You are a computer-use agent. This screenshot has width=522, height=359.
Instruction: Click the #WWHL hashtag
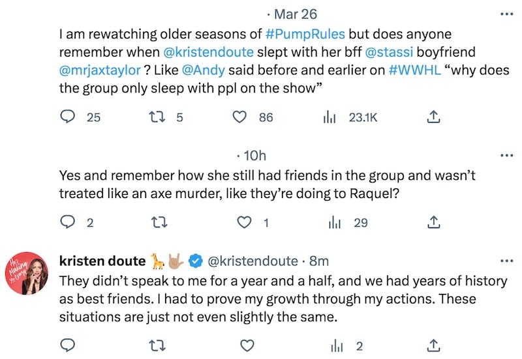point(410,70)
